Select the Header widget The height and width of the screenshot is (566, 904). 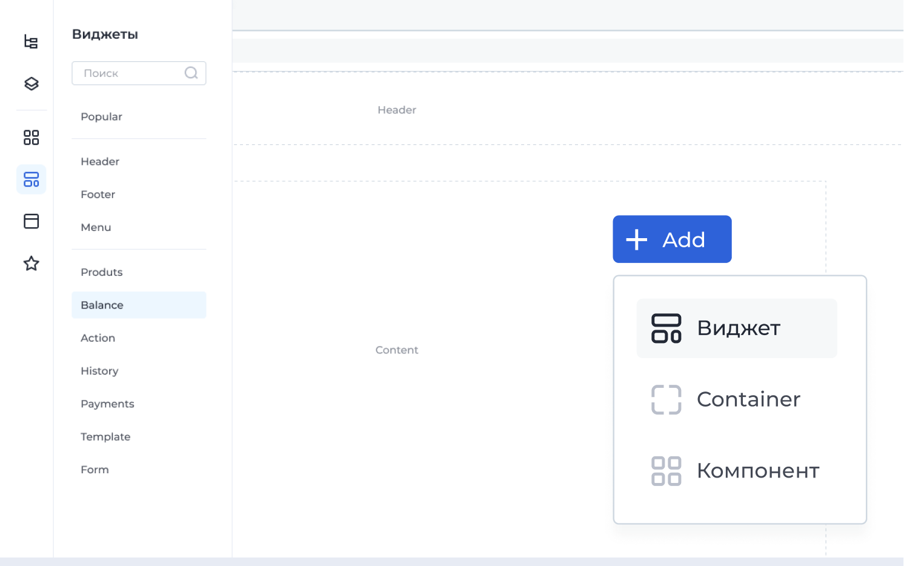99,161
